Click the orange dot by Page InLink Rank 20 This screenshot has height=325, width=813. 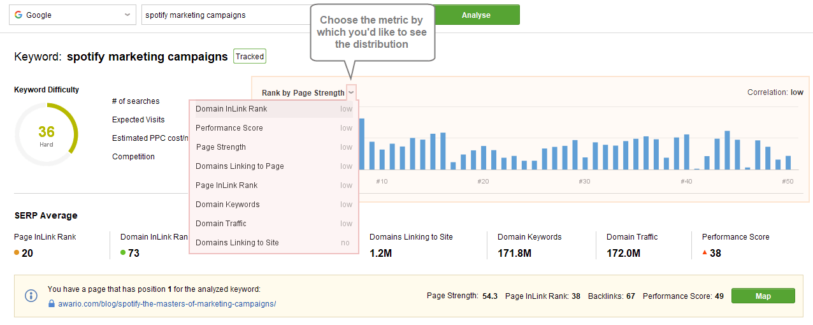17,253
